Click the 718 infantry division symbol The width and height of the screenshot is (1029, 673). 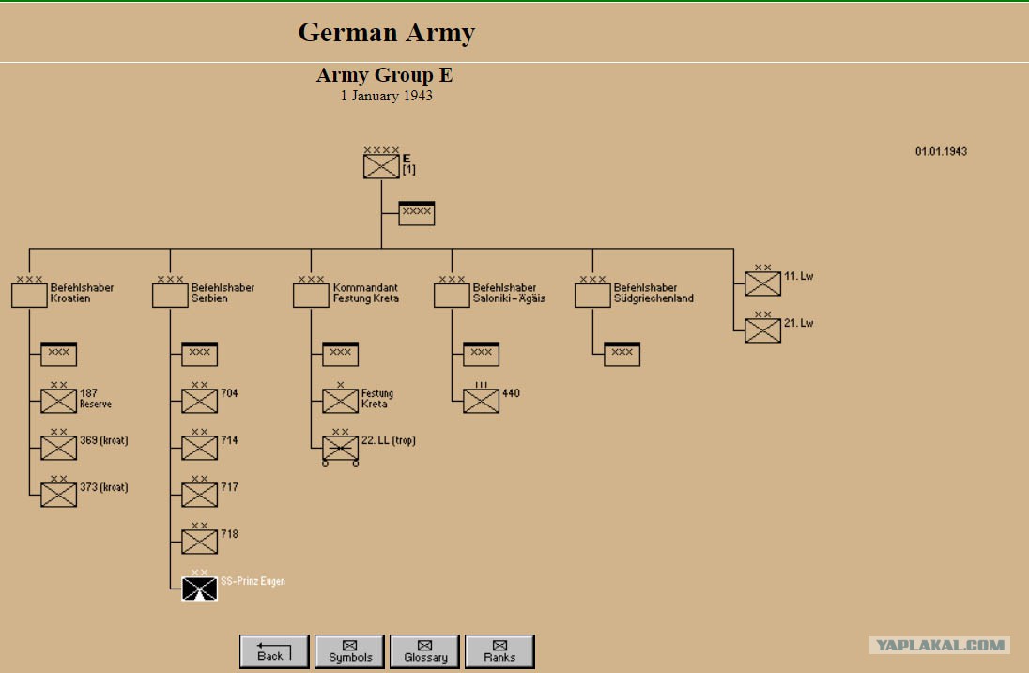pyautogui.click(x=199, y=542)
